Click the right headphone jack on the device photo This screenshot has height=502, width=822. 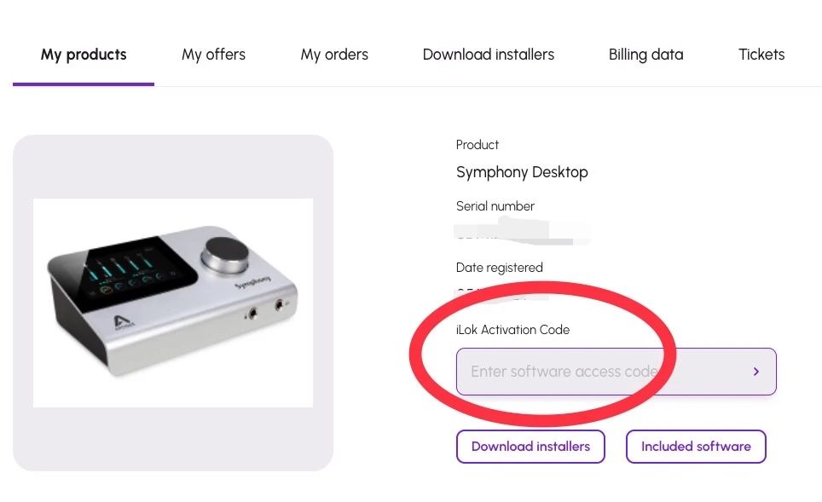point(278,306)
